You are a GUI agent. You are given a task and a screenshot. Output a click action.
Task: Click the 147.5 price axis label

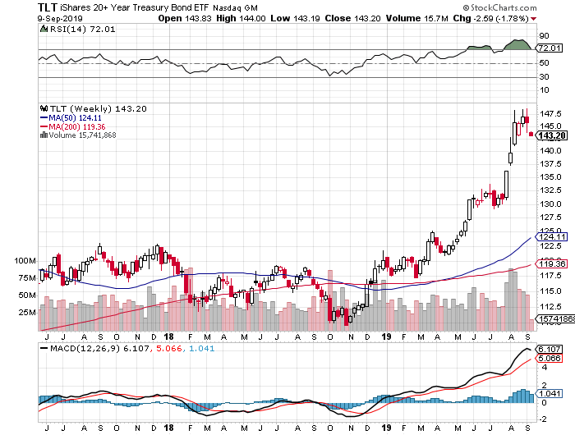(550, 113)
